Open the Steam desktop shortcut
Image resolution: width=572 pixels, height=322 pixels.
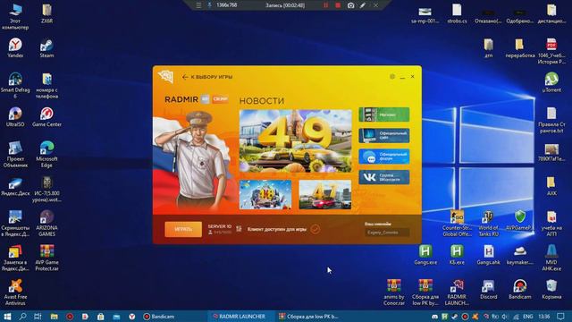46,47
